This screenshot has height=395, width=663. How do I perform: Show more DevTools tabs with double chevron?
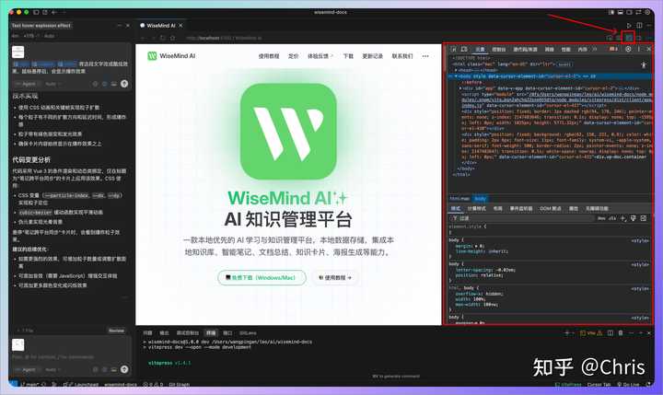click(x=595, y=49)
